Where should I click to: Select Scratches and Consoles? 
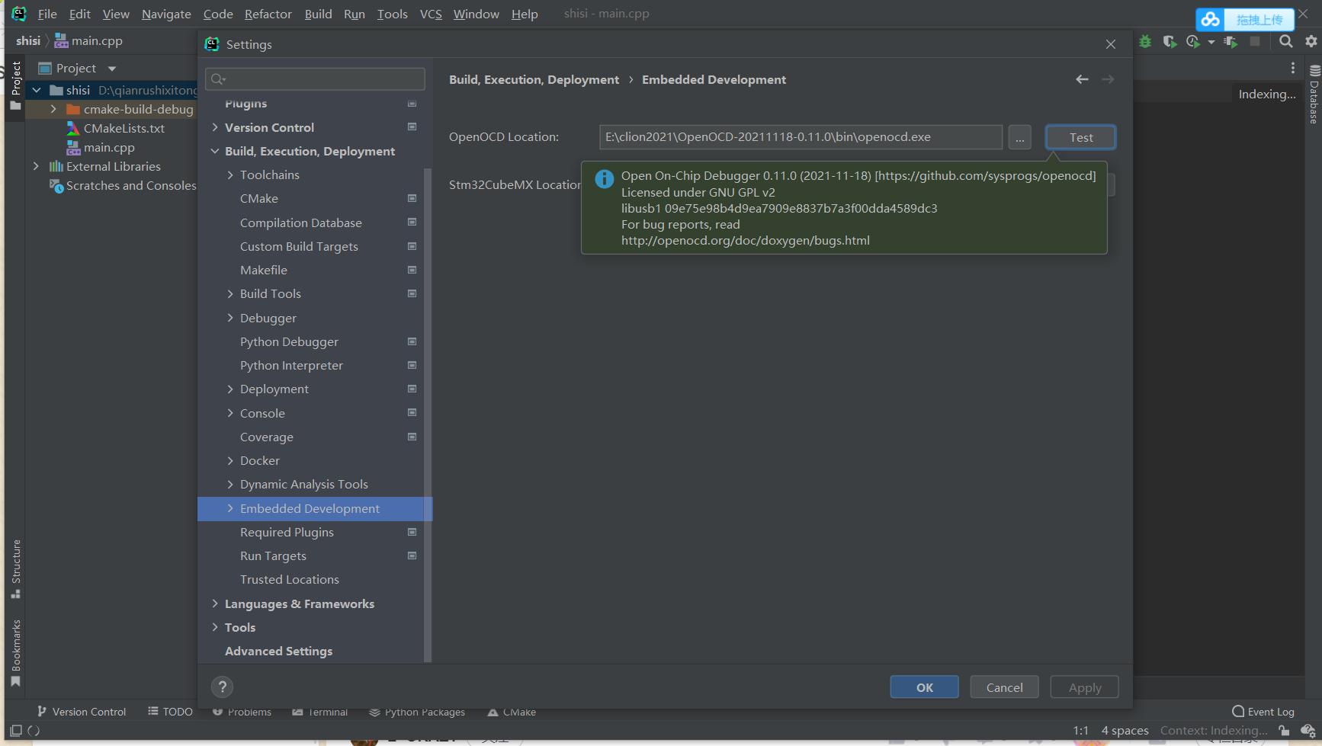coord(130,185)
